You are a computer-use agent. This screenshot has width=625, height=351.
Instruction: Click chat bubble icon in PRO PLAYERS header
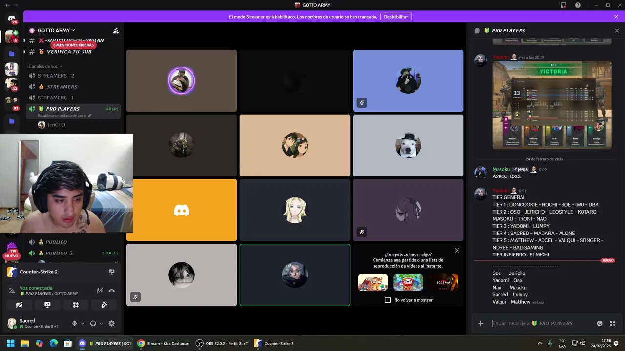point(477,30)
